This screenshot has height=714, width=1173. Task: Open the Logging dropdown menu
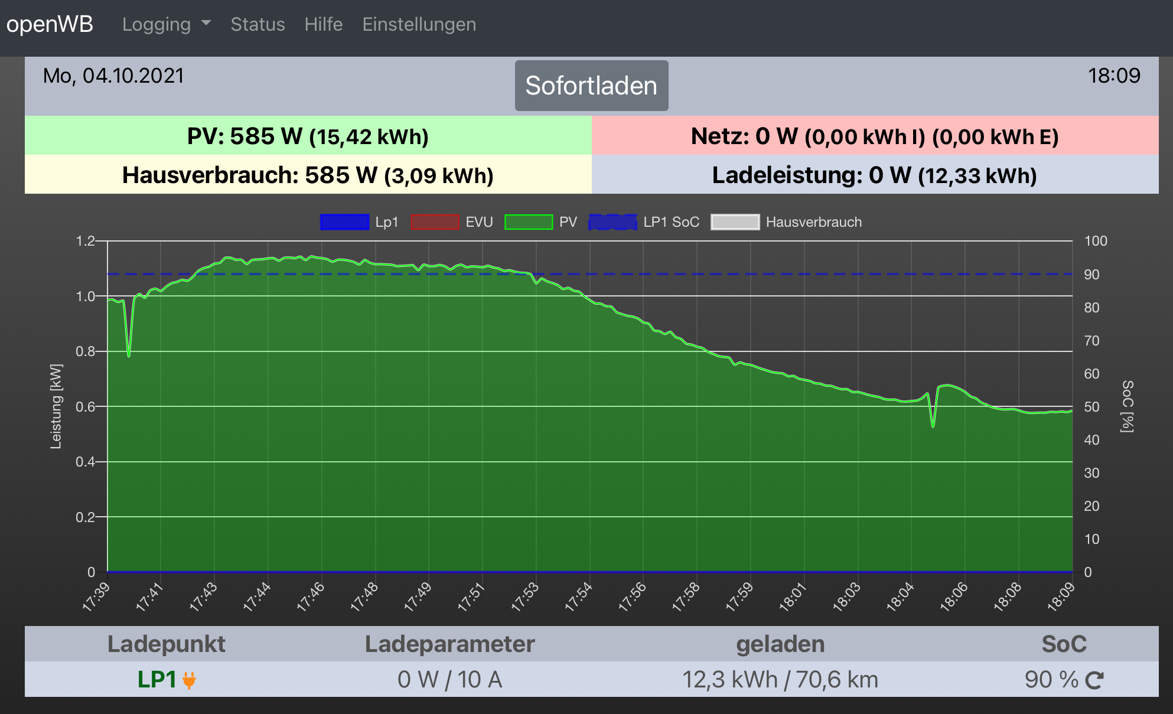(157, 24)
